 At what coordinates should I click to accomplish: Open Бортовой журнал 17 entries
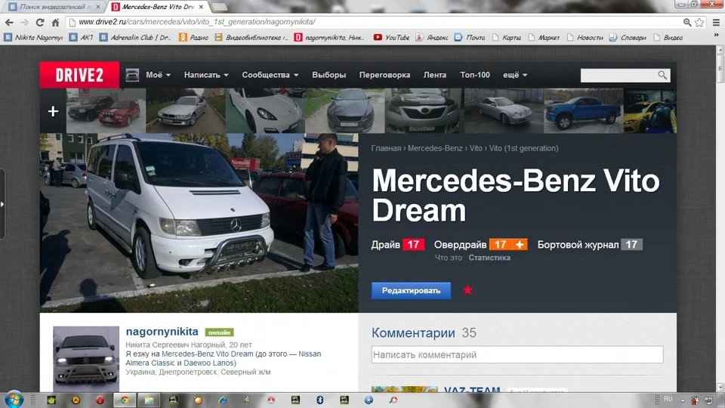(590, 244)
